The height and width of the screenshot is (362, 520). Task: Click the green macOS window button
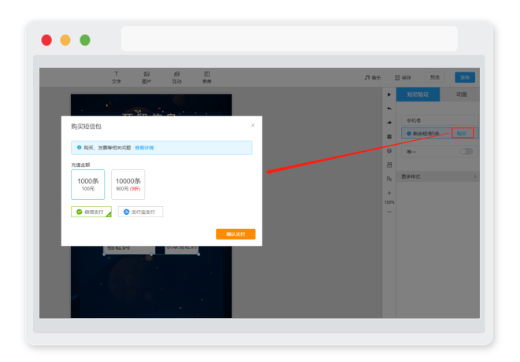pyautogui.click(x=85, y=40)
